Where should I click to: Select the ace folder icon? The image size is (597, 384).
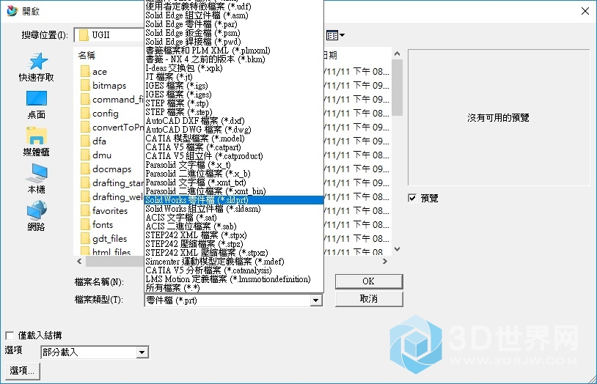pyautogui.click(x=85, y=72)
